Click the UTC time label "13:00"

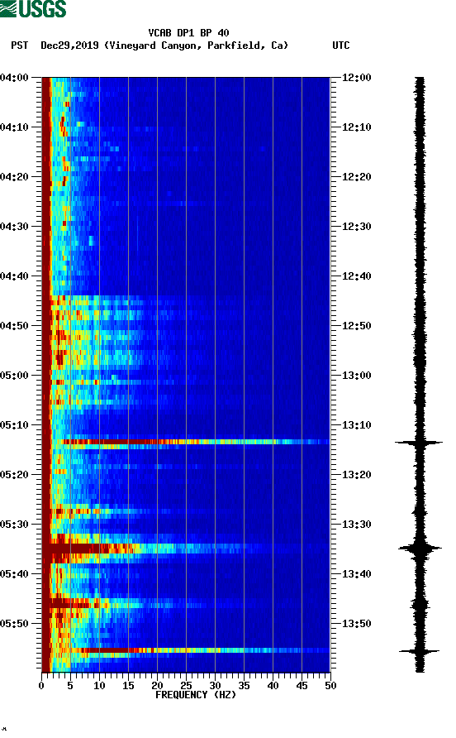pyautogui.click(x=356, y=376)
